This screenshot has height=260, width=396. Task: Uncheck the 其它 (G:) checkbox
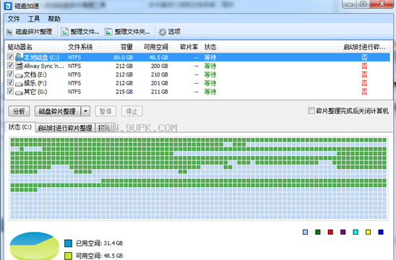(x=10, y=91)
